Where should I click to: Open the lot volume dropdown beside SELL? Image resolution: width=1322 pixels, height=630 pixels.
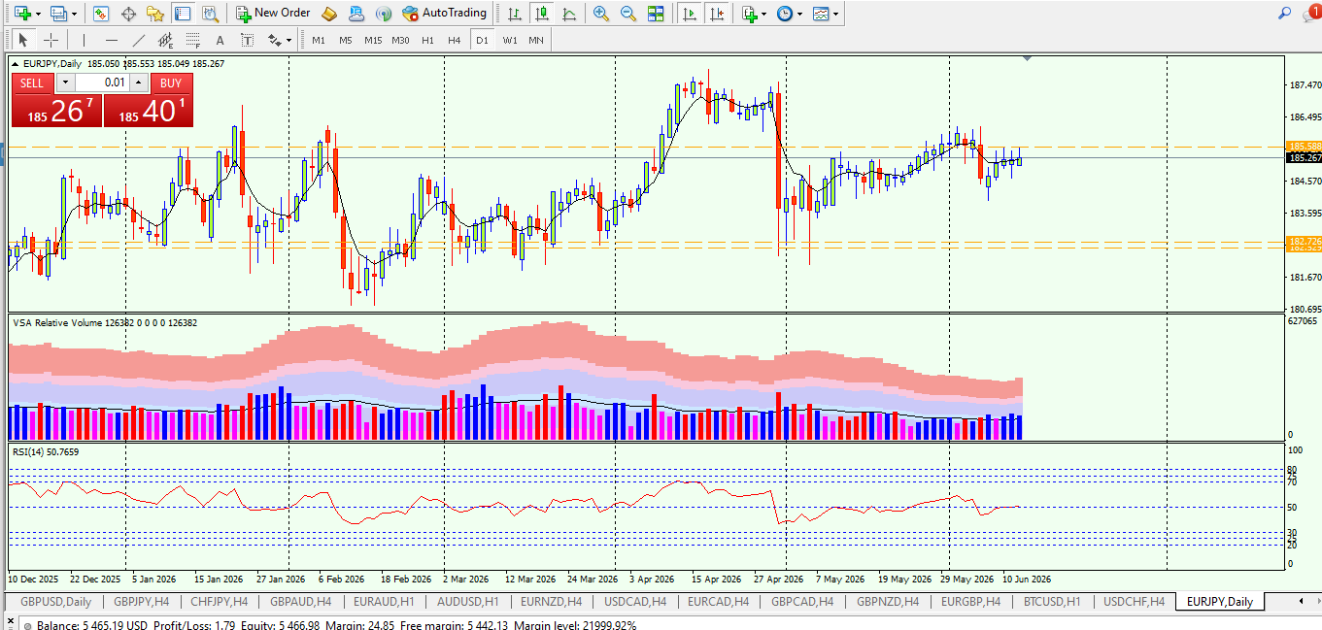65,83
